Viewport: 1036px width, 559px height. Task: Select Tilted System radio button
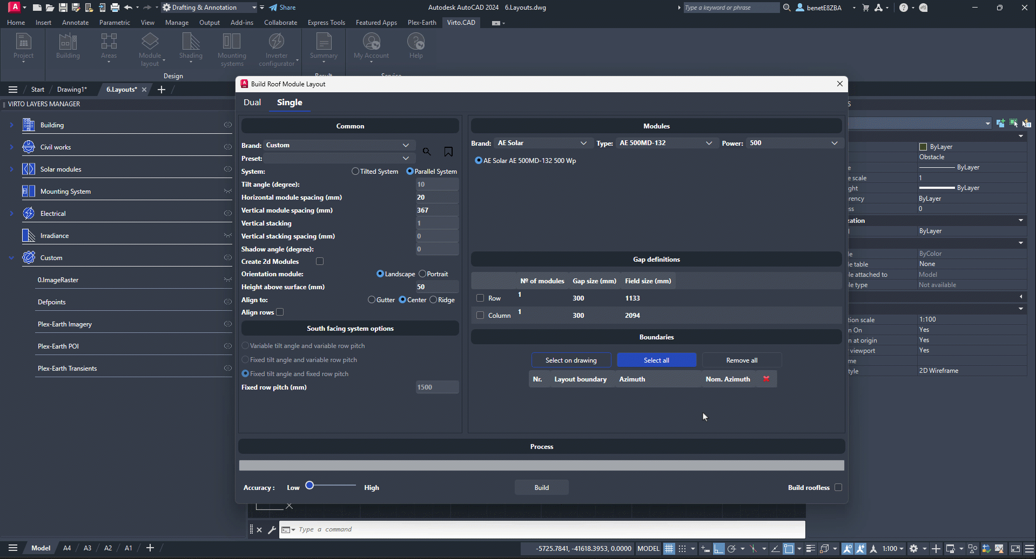[x=355, y=171]
